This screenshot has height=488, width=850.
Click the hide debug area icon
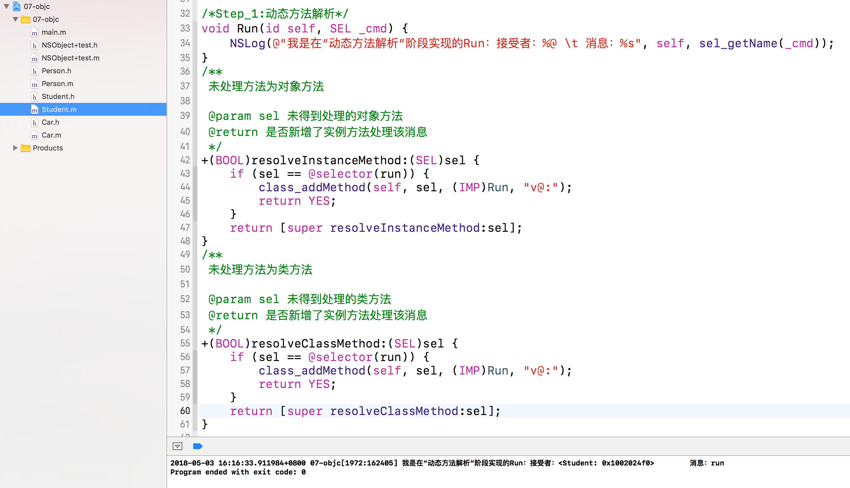(177, 446)
